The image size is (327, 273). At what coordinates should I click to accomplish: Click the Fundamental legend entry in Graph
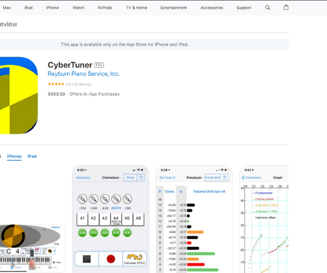pos(263,193)
